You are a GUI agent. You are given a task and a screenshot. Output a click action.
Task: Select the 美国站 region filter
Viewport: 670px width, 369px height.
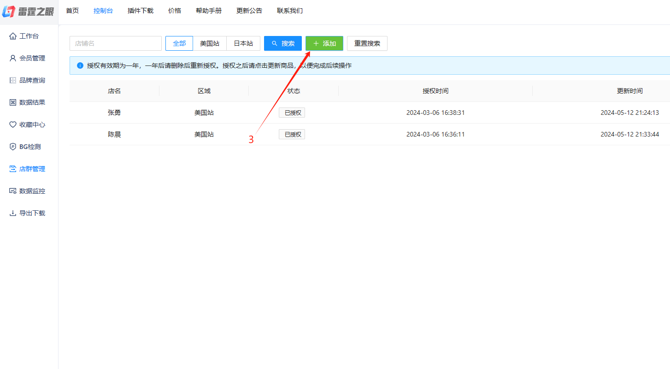coord(210,43)
